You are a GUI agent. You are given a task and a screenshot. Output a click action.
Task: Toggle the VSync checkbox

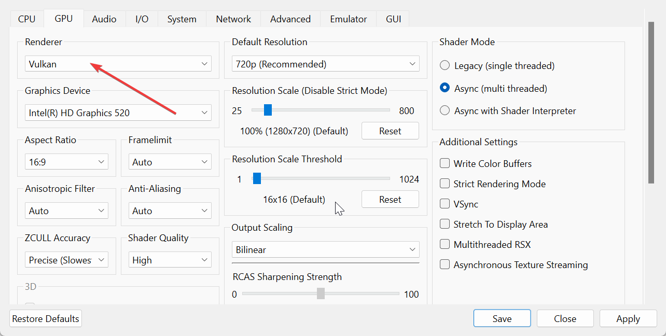click(x=445, y=204)
